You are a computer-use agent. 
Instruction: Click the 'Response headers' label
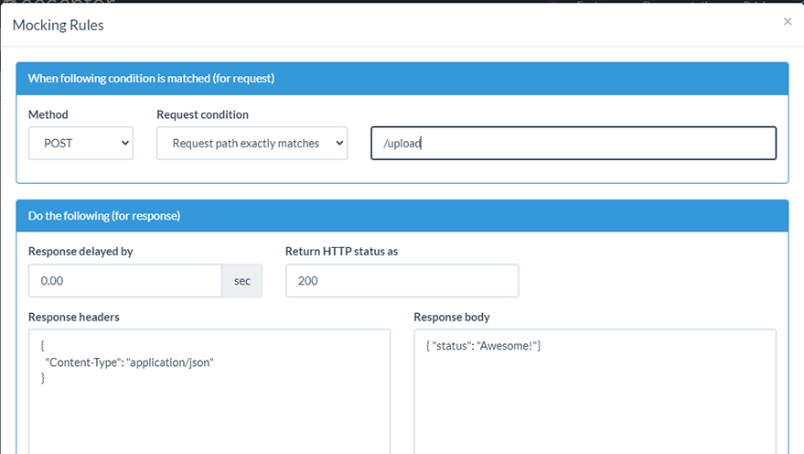pyautogui.click(x=74, y=317)
